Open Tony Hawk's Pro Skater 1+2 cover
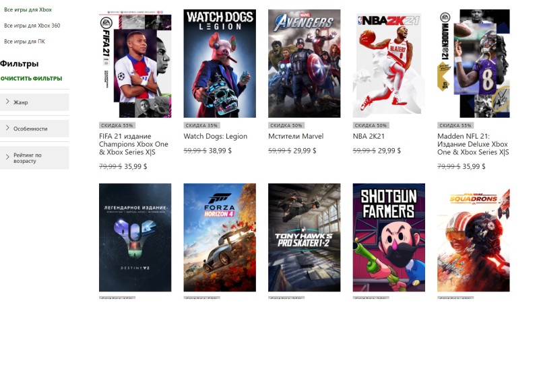 point(305,237)
